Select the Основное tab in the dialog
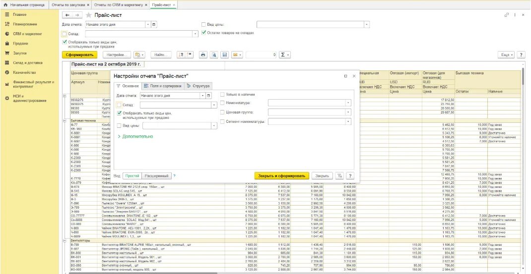The image size is (531, 274). coord(128,86)
